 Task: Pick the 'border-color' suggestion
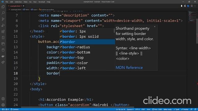pos(87,63)
